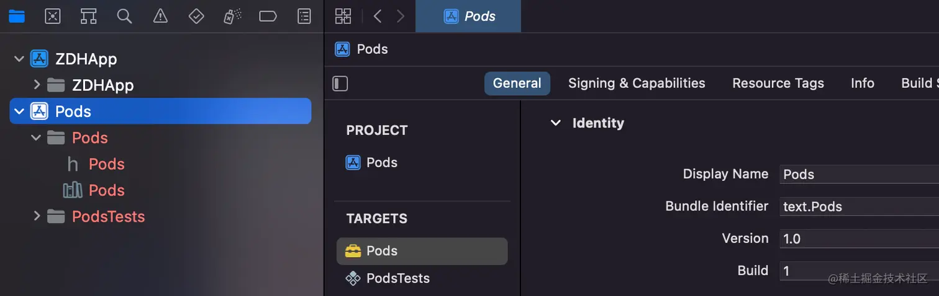The image size is (939, 296).
Task: Open the Debug navigator spray icon
Action: pos(232,16)
